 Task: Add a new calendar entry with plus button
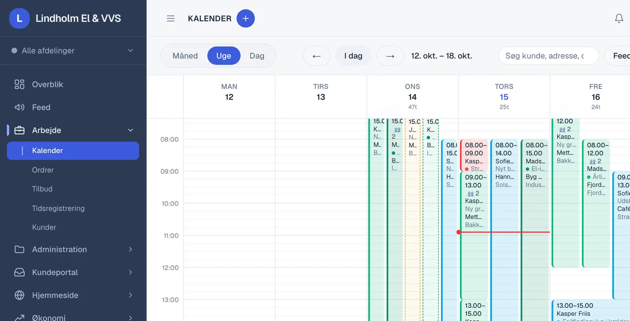tap(246, 19)
